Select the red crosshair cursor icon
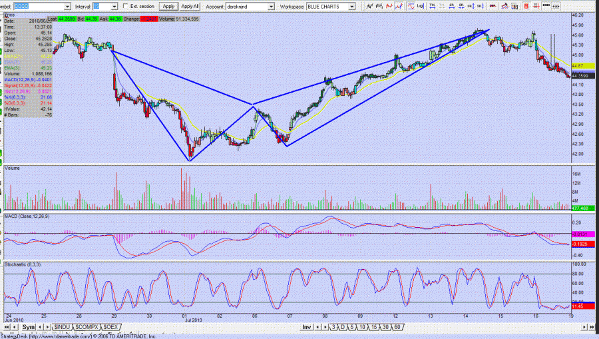Viewport: 599px width, 339px height. [536, 6]
